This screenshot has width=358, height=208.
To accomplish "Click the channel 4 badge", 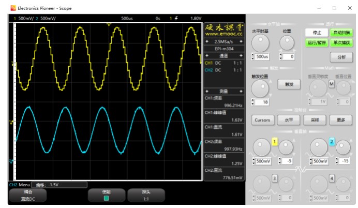I will click(x=332, y=179).
